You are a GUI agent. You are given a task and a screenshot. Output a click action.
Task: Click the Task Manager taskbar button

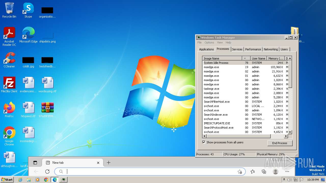point(63,180)
